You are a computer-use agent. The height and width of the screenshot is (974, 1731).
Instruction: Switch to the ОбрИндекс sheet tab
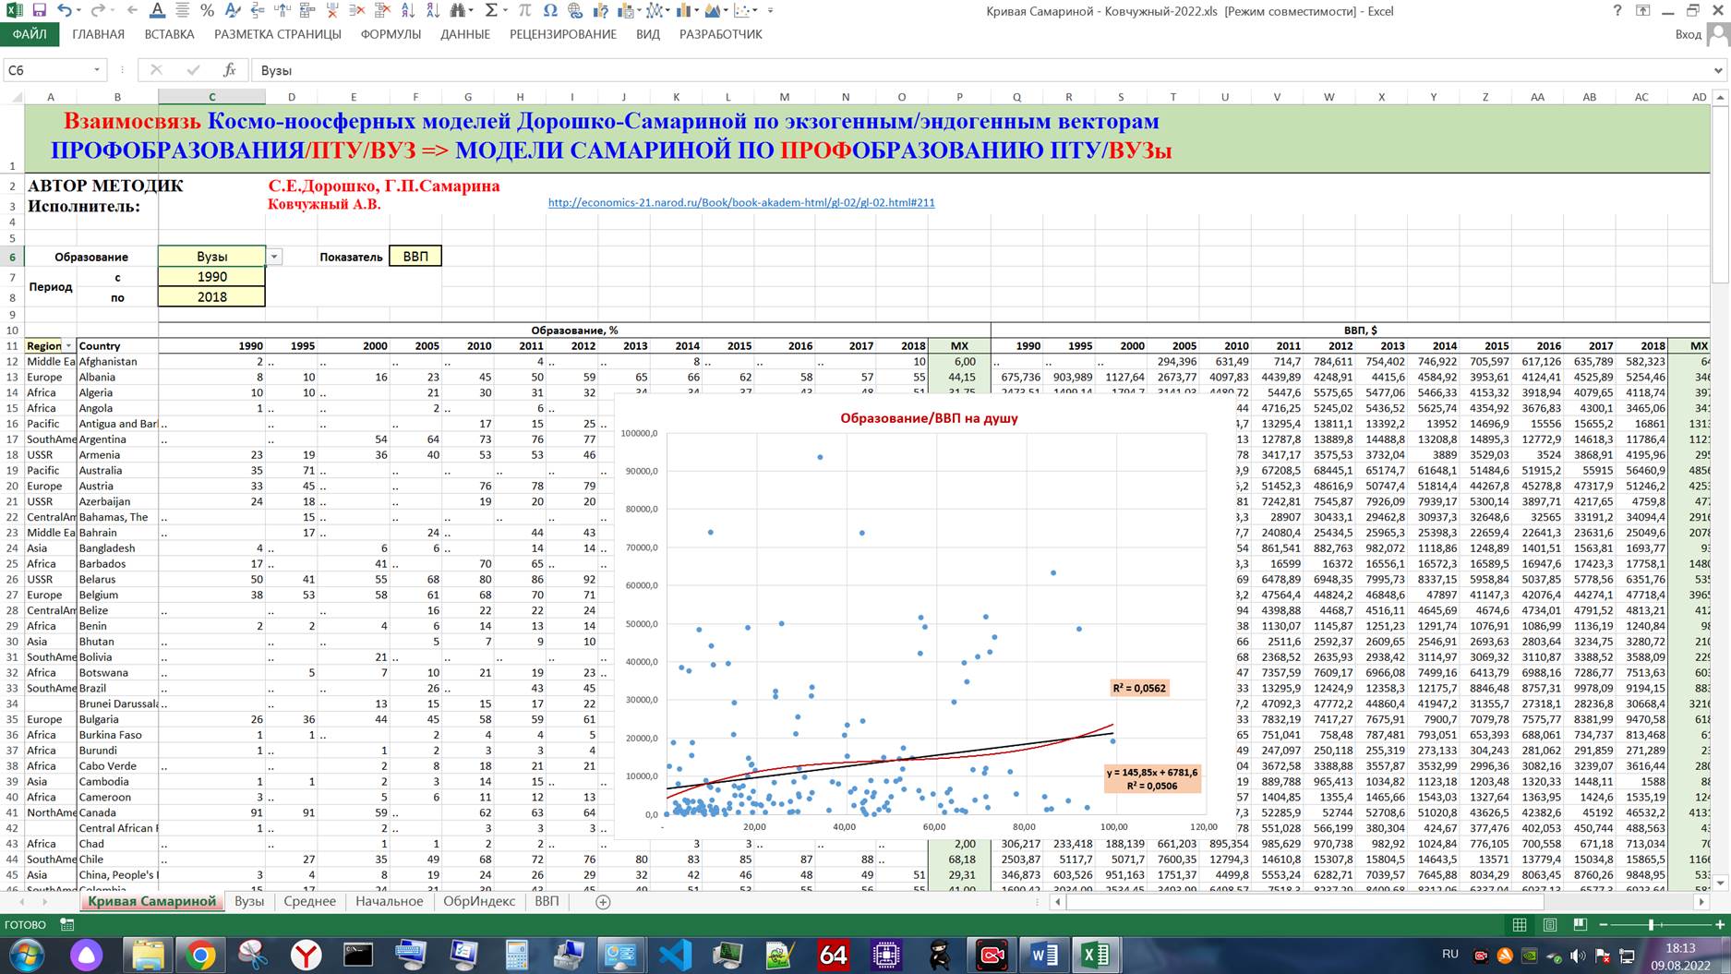click(x=478, y=901)
